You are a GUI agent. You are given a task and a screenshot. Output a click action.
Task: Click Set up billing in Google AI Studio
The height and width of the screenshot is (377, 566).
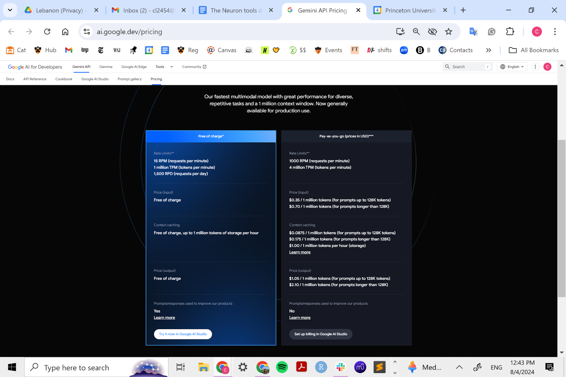click(x=321, y=334)
